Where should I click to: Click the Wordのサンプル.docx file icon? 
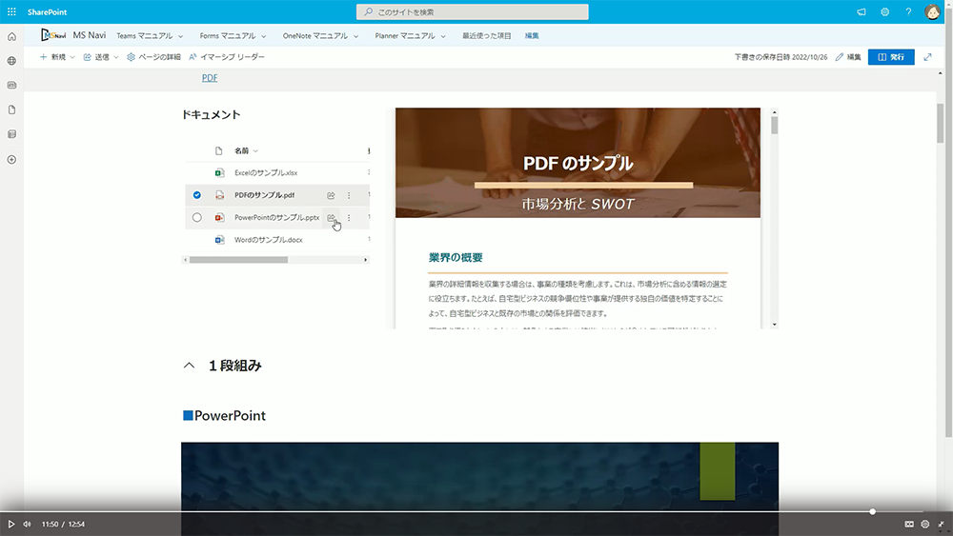(x=219, y=240)
